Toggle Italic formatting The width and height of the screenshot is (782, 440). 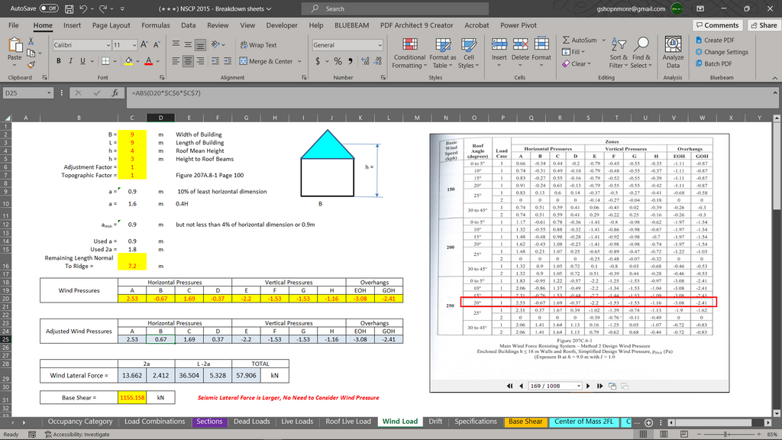tap(70, 61)
